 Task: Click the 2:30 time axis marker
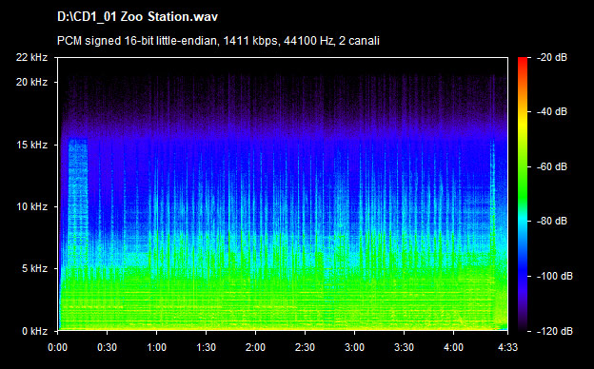pos(305,347)
